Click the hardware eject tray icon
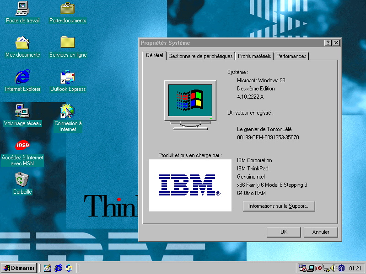The image size is (366, 274). [326, 269]
